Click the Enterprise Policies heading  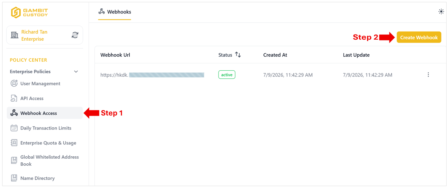pos(30,72)
